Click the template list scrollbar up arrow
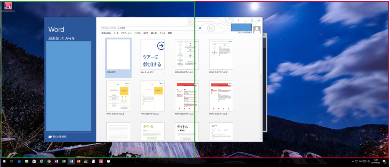The image size is (390, 167). pos(261,39)
